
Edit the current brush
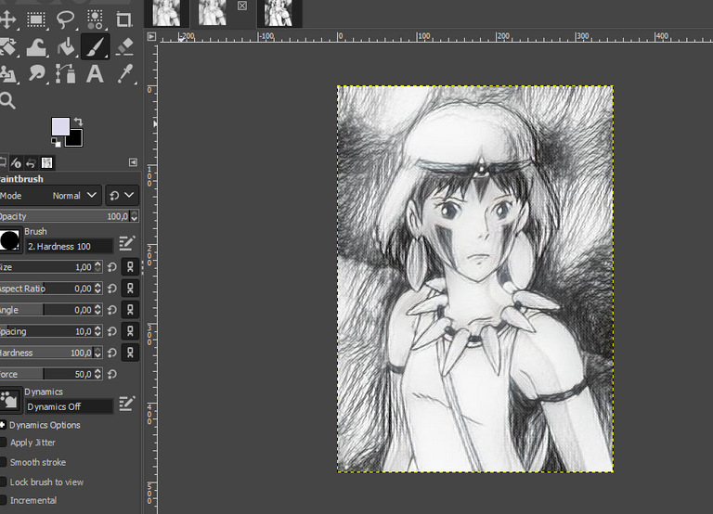127,243
